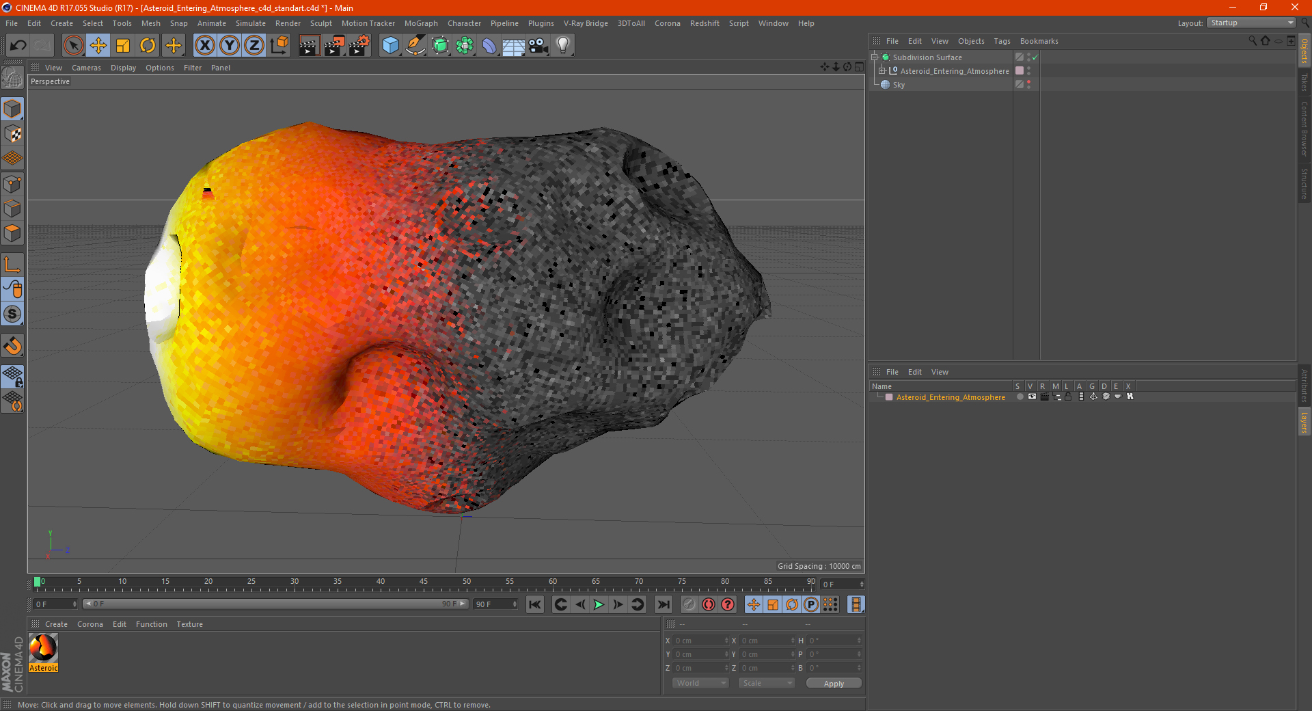
Task: Switch to Points mode
Action: [x=12, y=184]
